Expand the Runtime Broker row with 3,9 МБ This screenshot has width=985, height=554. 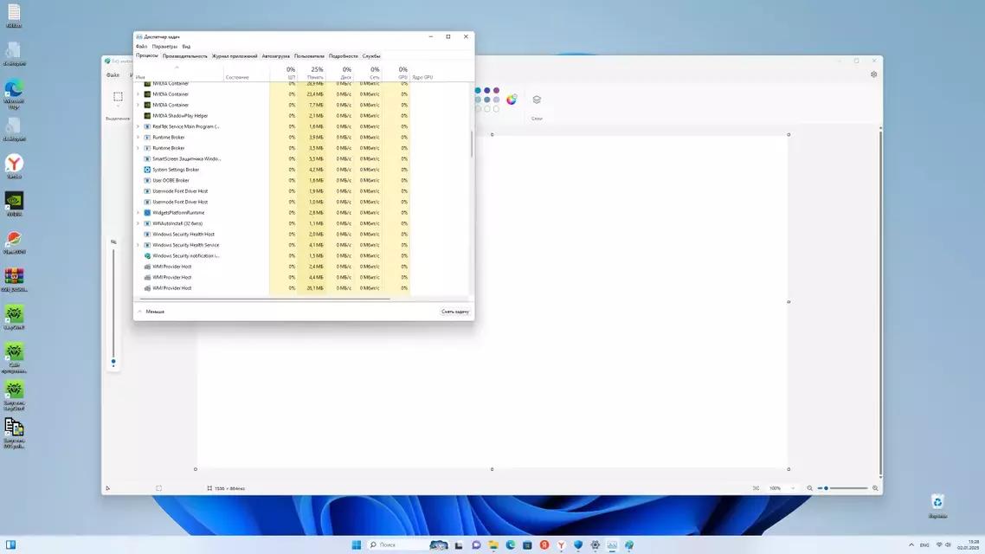138,137
